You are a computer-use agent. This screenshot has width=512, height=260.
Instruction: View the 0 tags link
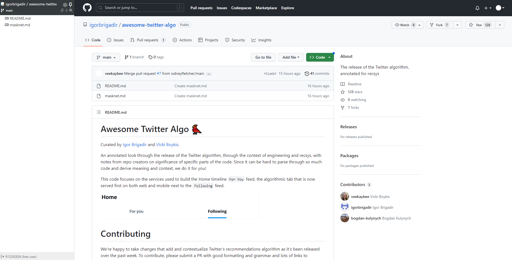156,57
